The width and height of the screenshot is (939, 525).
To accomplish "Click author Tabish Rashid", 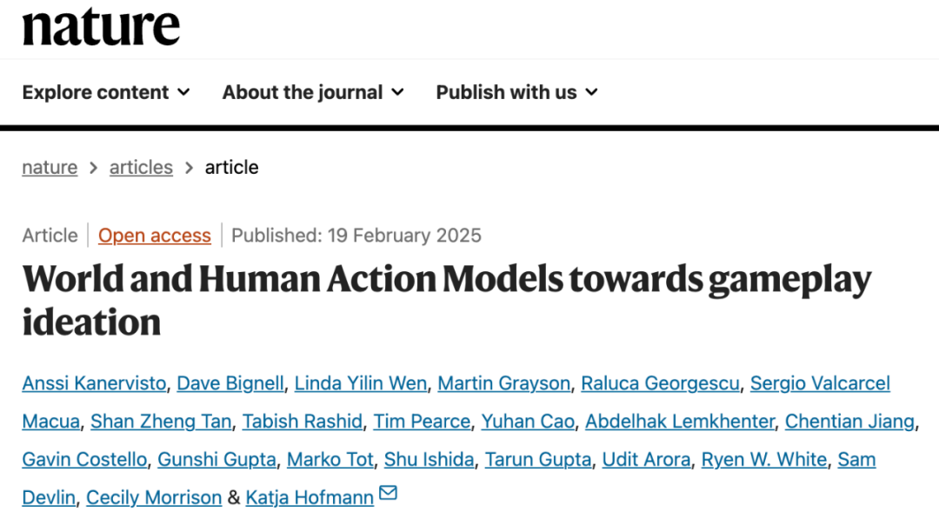I will click(303, 422).
